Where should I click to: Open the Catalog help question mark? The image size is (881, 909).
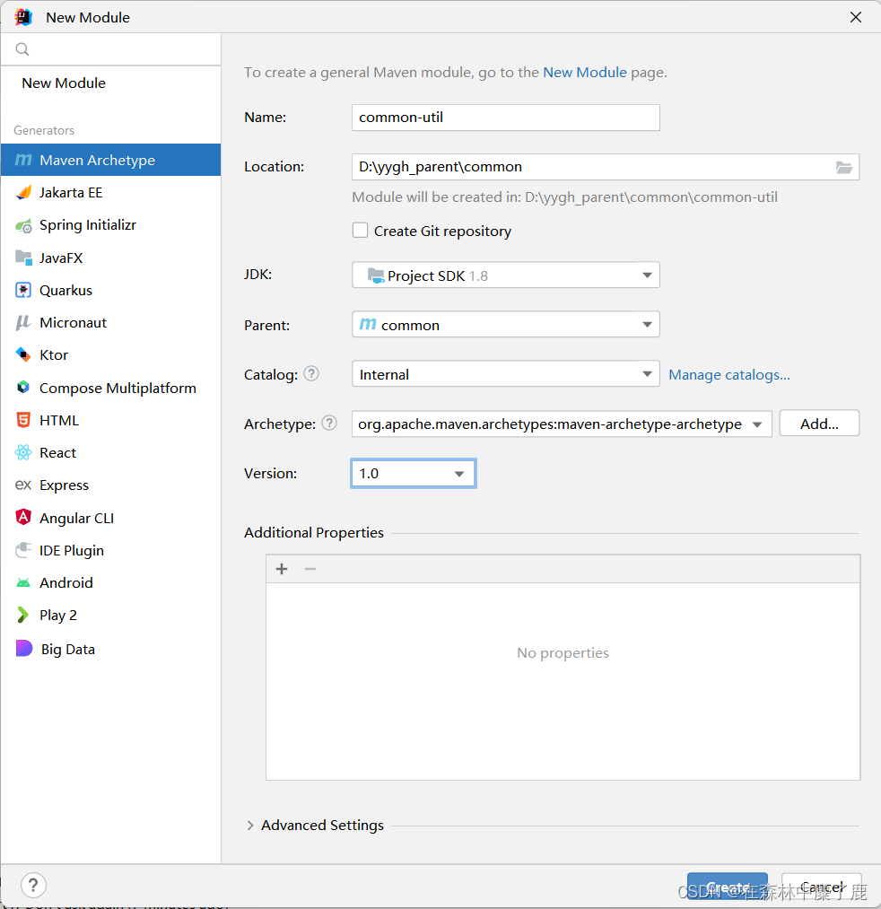click(x=311, y=374)
